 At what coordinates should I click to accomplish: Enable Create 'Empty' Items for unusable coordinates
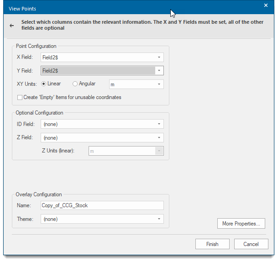point(20,97)
